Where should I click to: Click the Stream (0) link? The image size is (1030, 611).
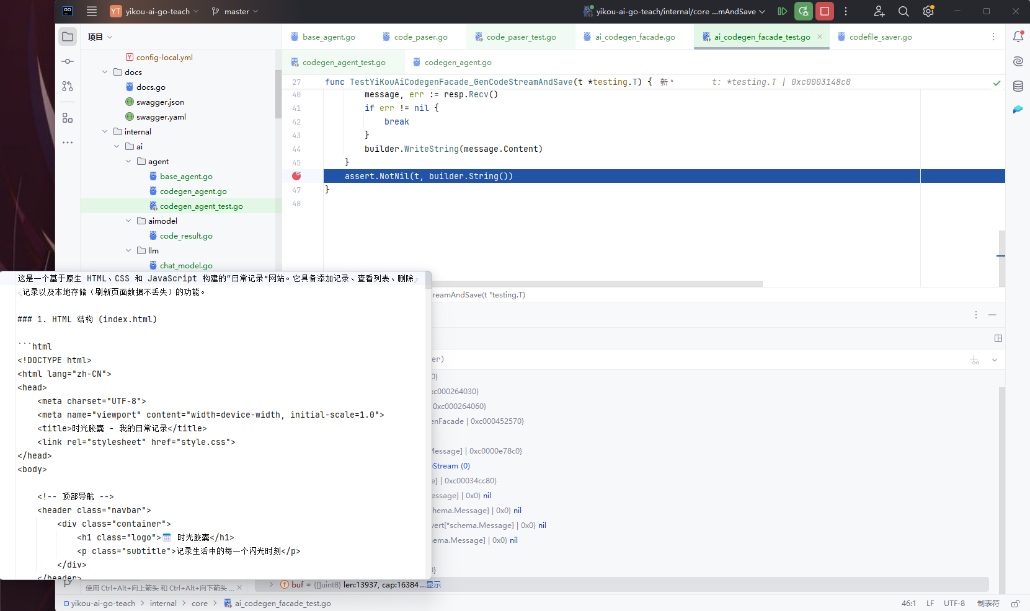[x=451, y=466]
